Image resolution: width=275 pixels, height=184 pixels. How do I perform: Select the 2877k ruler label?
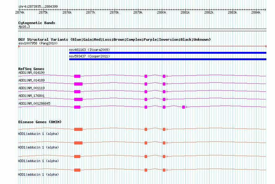91,12
